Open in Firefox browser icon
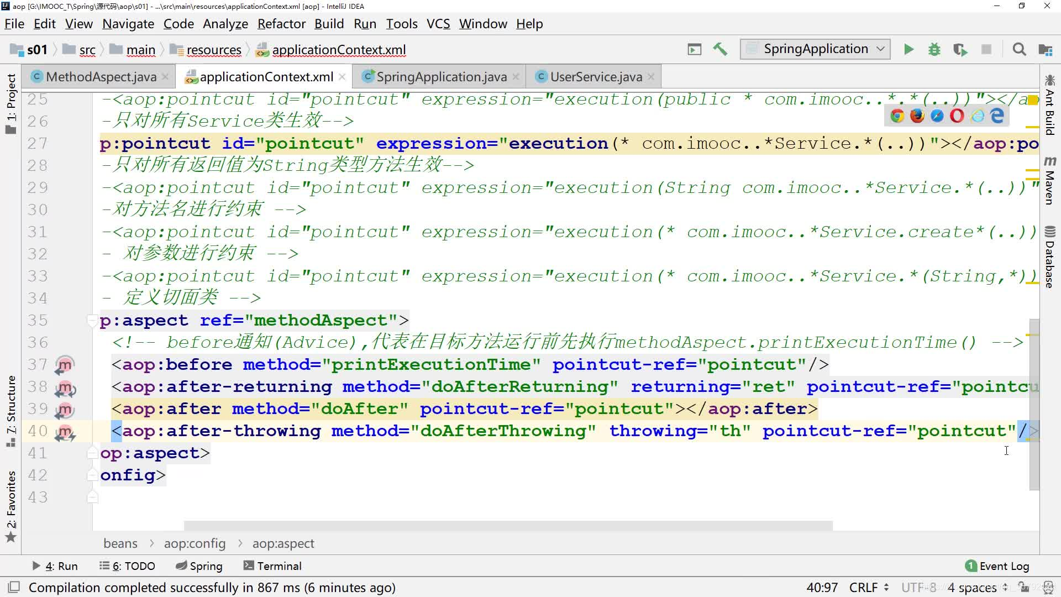The width and height of the screenshot is (1061, 597). point(917,116)
